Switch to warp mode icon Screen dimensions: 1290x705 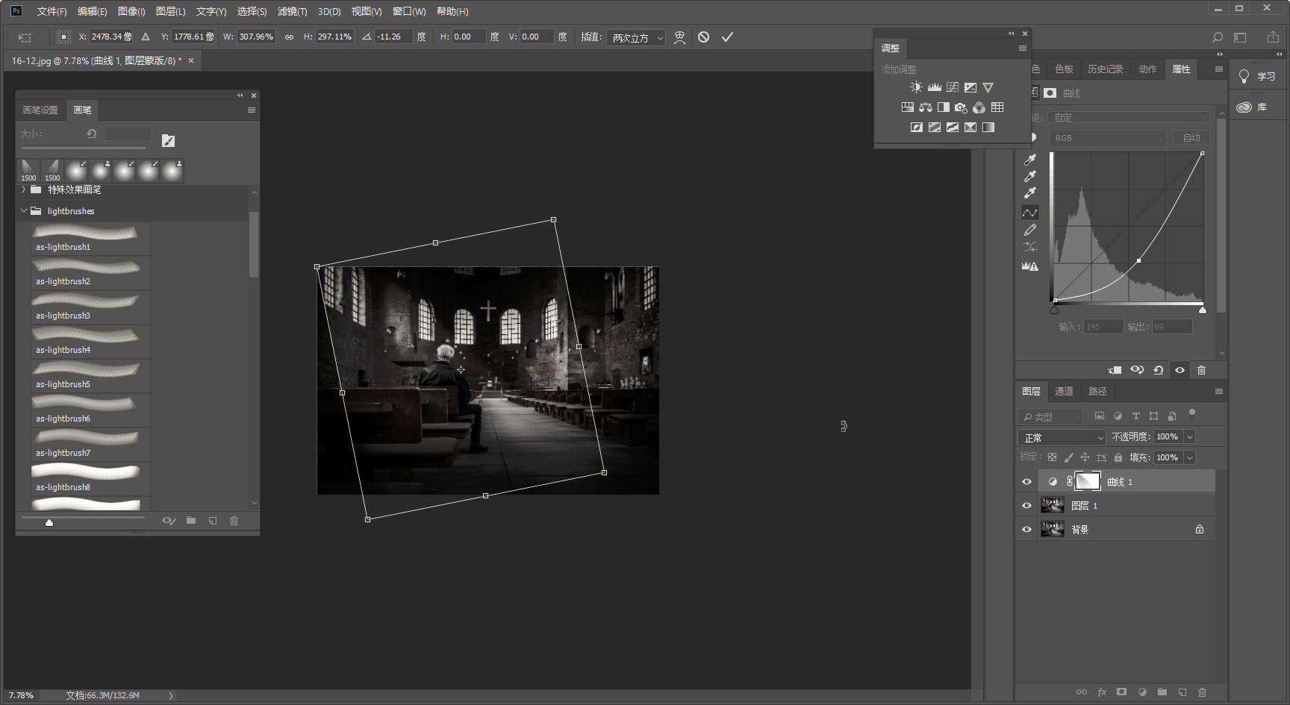(x=679, y=37)
